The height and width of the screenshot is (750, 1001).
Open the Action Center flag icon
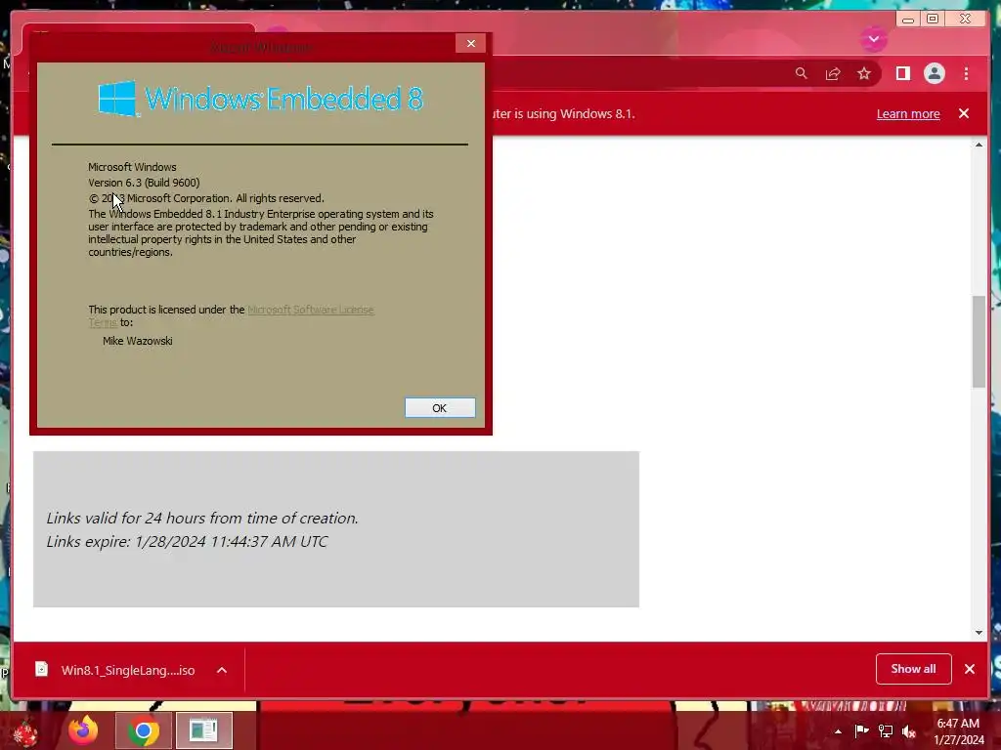[861, 730]
